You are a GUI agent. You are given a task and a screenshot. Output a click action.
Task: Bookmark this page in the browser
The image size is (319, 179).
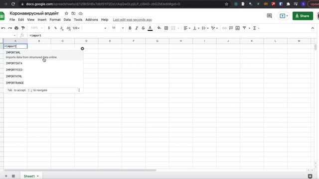pos(226,4)
